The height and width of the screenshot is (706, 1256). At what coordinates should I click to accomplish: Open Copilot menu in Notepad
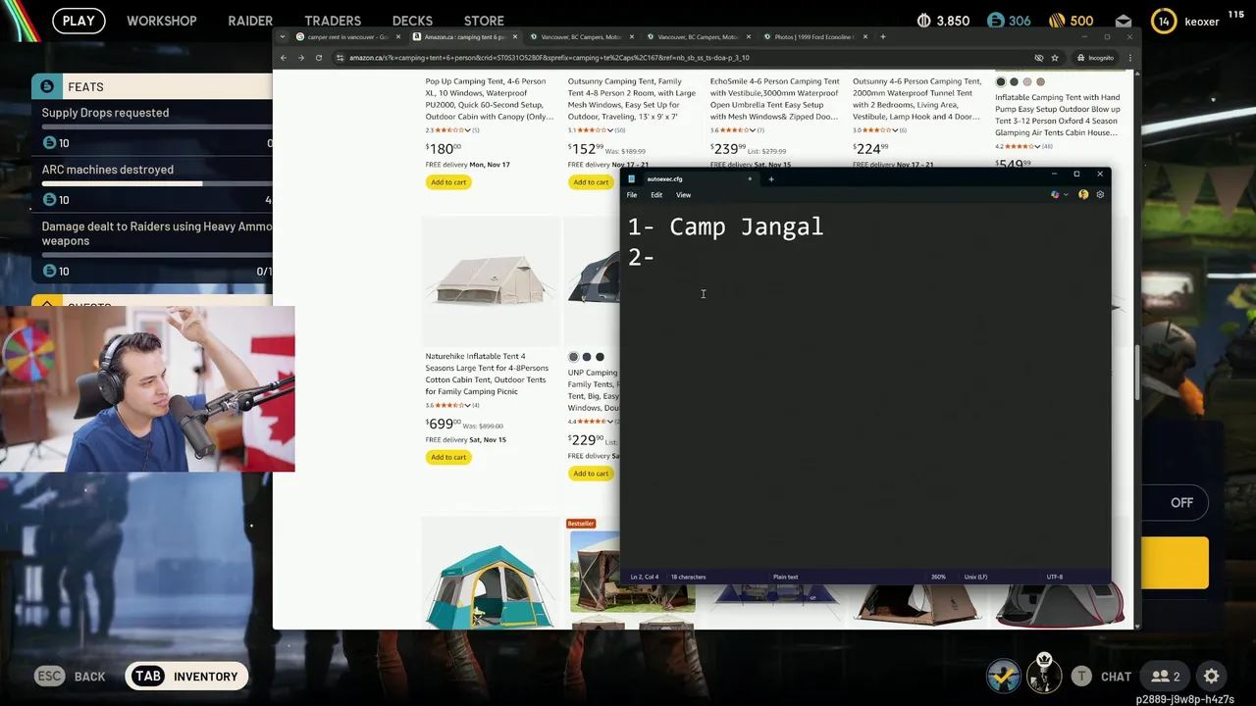1058,195
